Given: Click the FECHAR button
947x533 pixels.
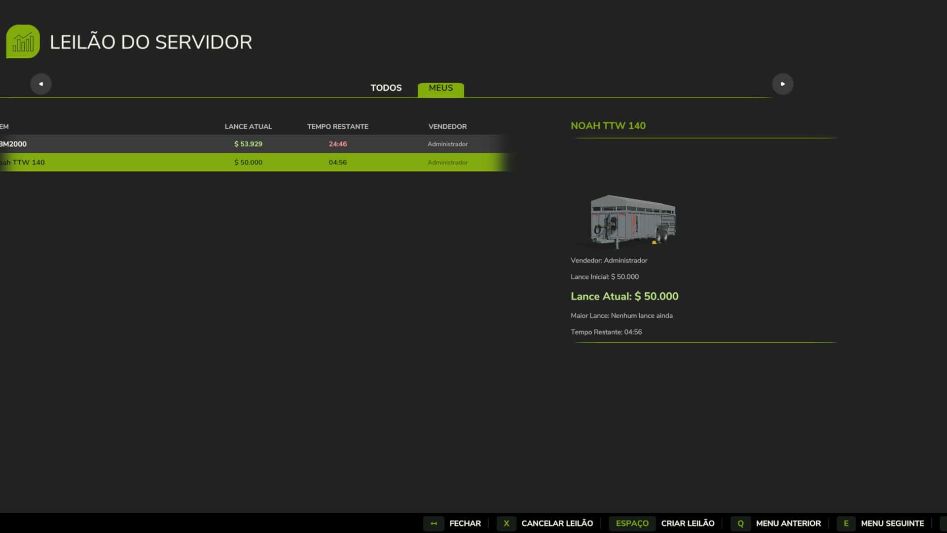Looking at the screenshot, I should 465,524.
